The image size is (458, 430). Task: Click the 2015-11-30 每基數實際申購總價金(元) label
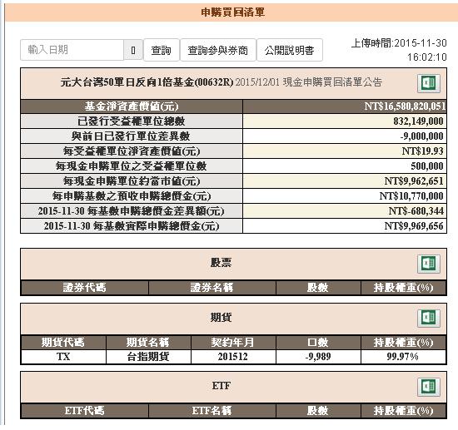click(x=132, y=226)
